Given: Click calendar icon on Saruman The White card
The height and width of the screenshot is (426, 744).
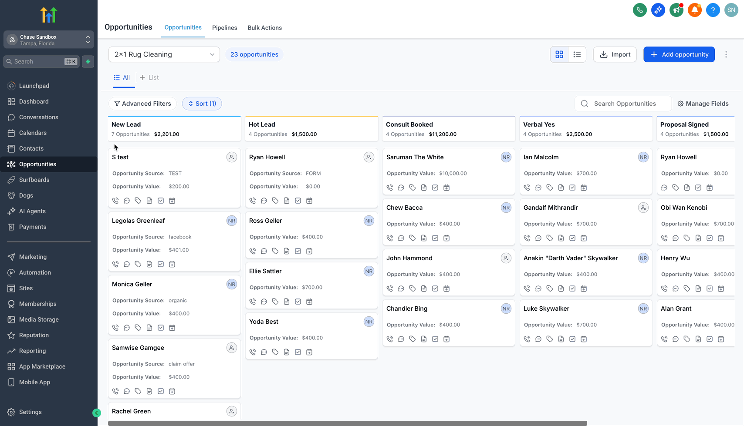Looking at the screenshot, I should click(x=446, y=188).
